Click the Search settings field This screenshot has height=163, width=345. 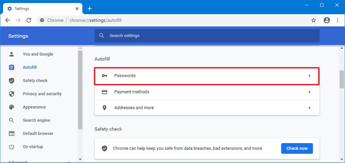coord(207,36)
